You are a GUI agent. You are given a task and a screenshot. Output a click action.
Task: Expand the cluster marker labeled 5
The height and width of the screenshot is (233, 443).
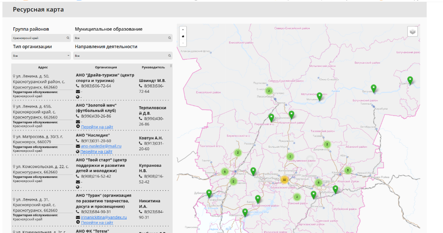[348, 170]
